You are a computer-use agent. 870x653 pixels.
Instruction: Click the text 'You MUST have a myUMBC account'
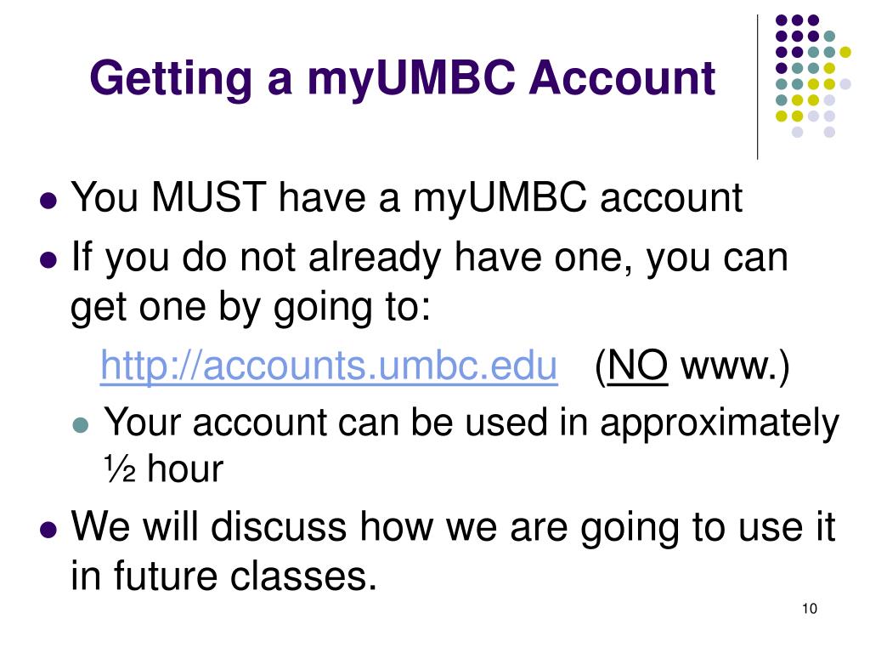[x=407, y=199]
